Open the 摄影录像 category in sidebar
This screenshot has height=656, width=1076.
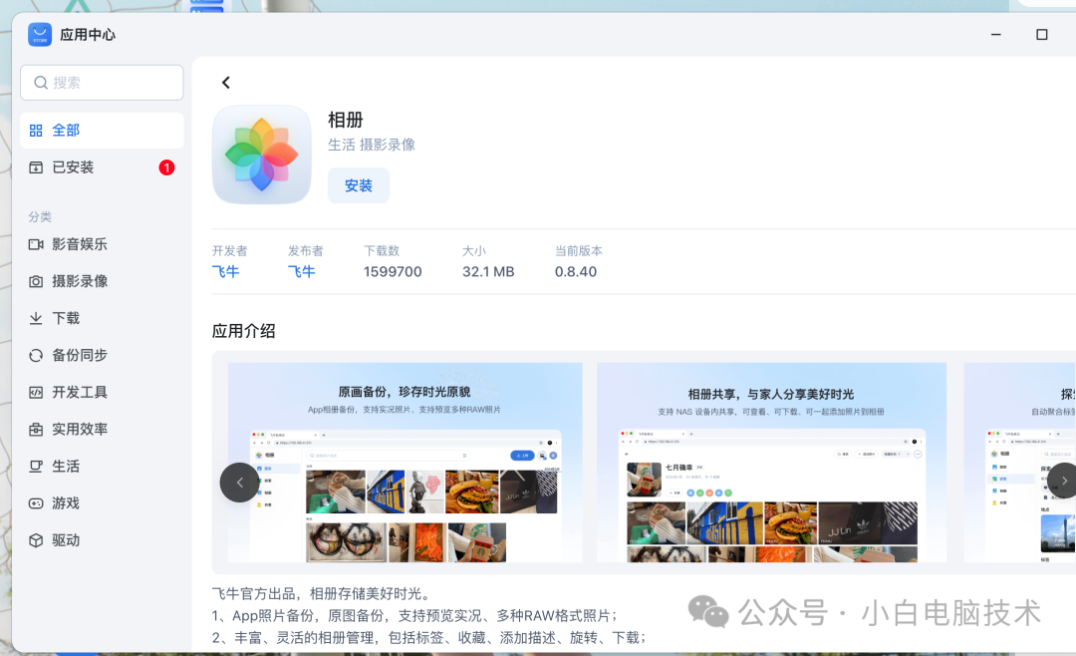pos(102,281)
